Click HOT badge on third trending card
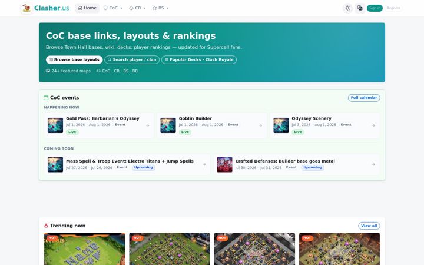 coord(222,238)
